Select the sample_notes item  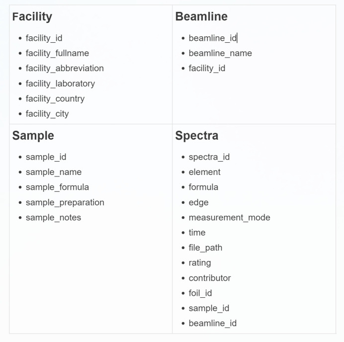click(53, 218)
